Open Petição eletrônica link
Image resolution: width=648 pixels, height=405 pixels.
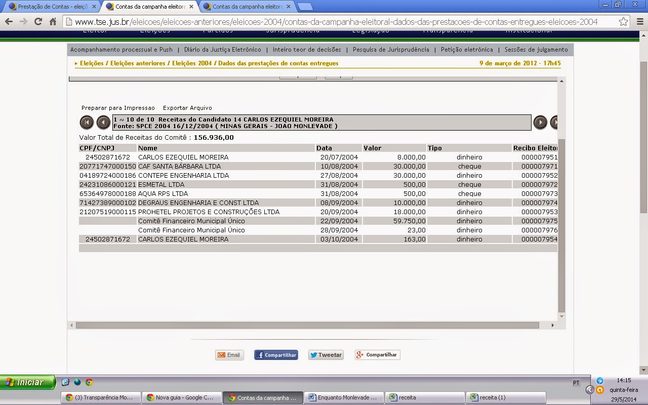click(467, 50)
